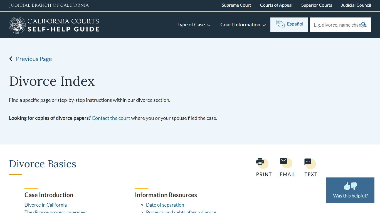Go to Previous Page link

pos(34,59)
